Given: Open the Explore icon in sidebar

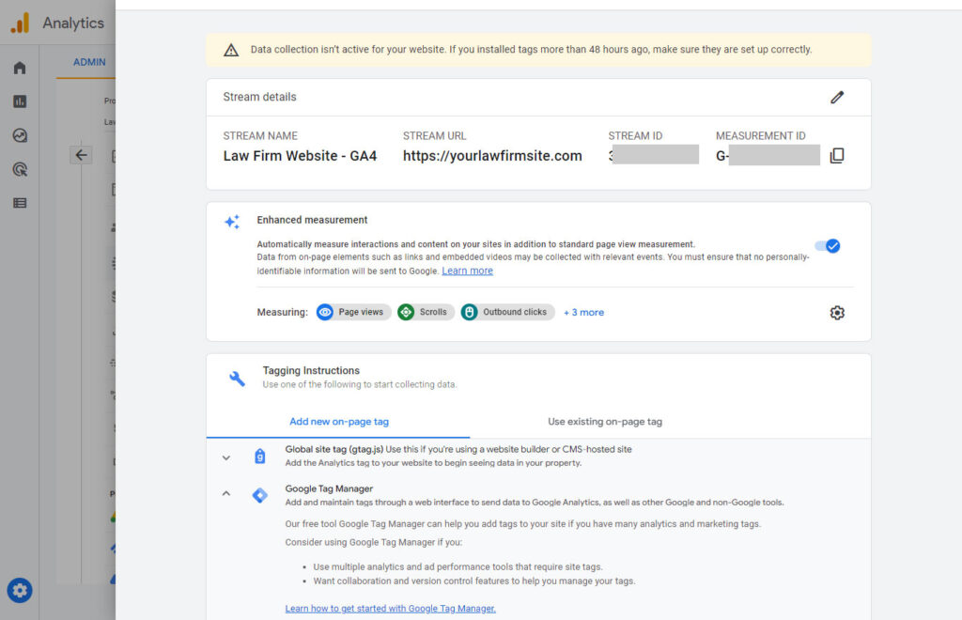Looking at the screenshot, I should [20, 135].
